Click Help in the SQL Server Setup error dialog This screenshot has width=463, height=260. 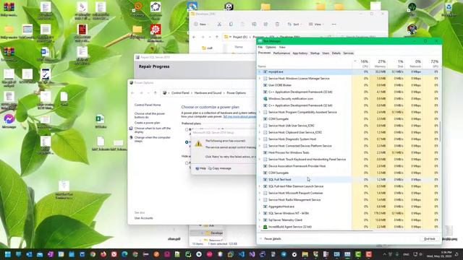tap(200, 168)
